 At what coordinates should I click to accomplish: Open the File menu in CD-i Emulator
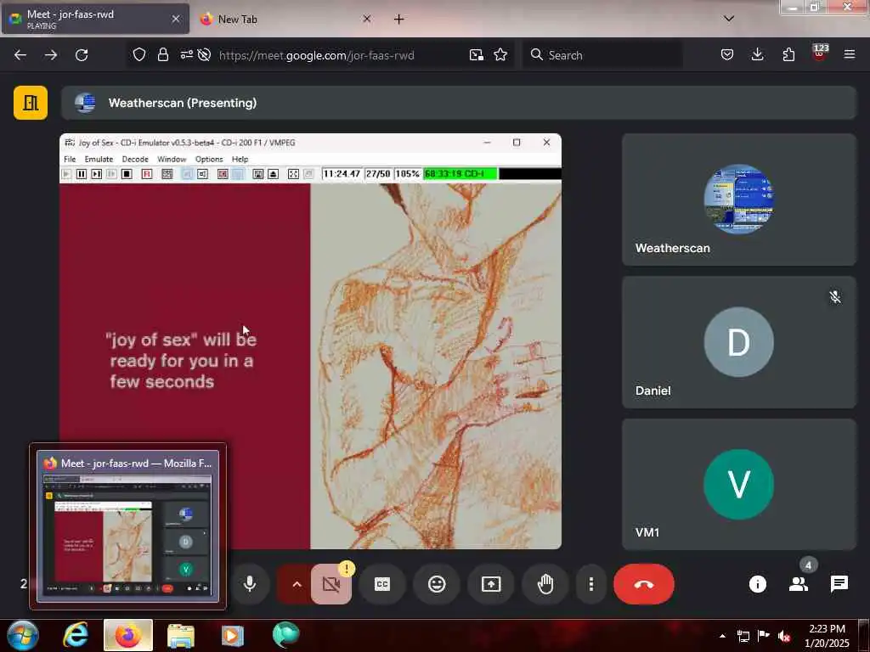point(70,159)
